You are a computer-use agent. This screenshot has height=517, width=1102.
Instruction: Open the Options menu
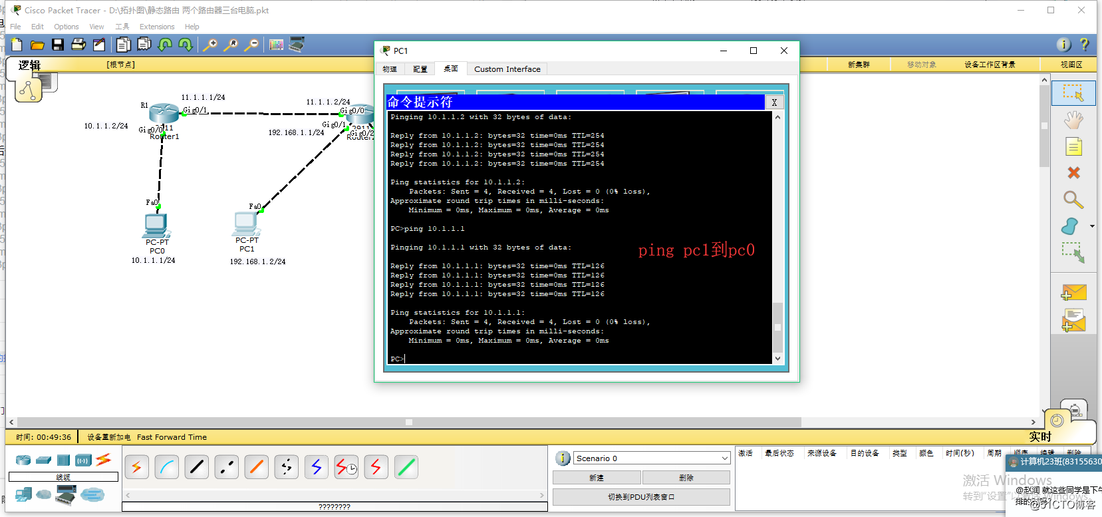tap(67, 27)
